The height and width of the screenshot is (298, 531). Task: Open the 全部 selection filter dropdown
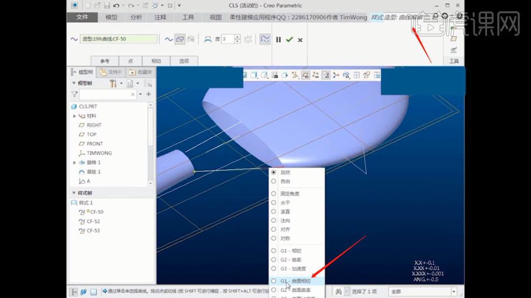pos(454,292)
